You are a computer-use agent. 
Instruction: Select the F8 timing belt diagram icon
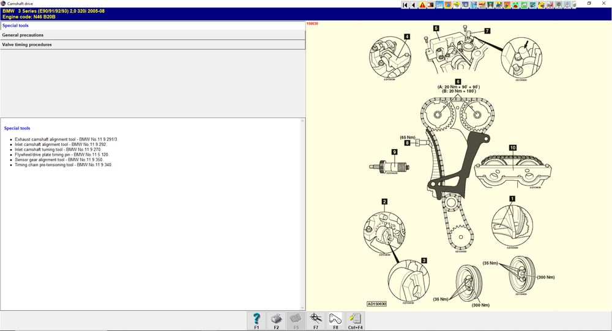click(x=335, y=321)
